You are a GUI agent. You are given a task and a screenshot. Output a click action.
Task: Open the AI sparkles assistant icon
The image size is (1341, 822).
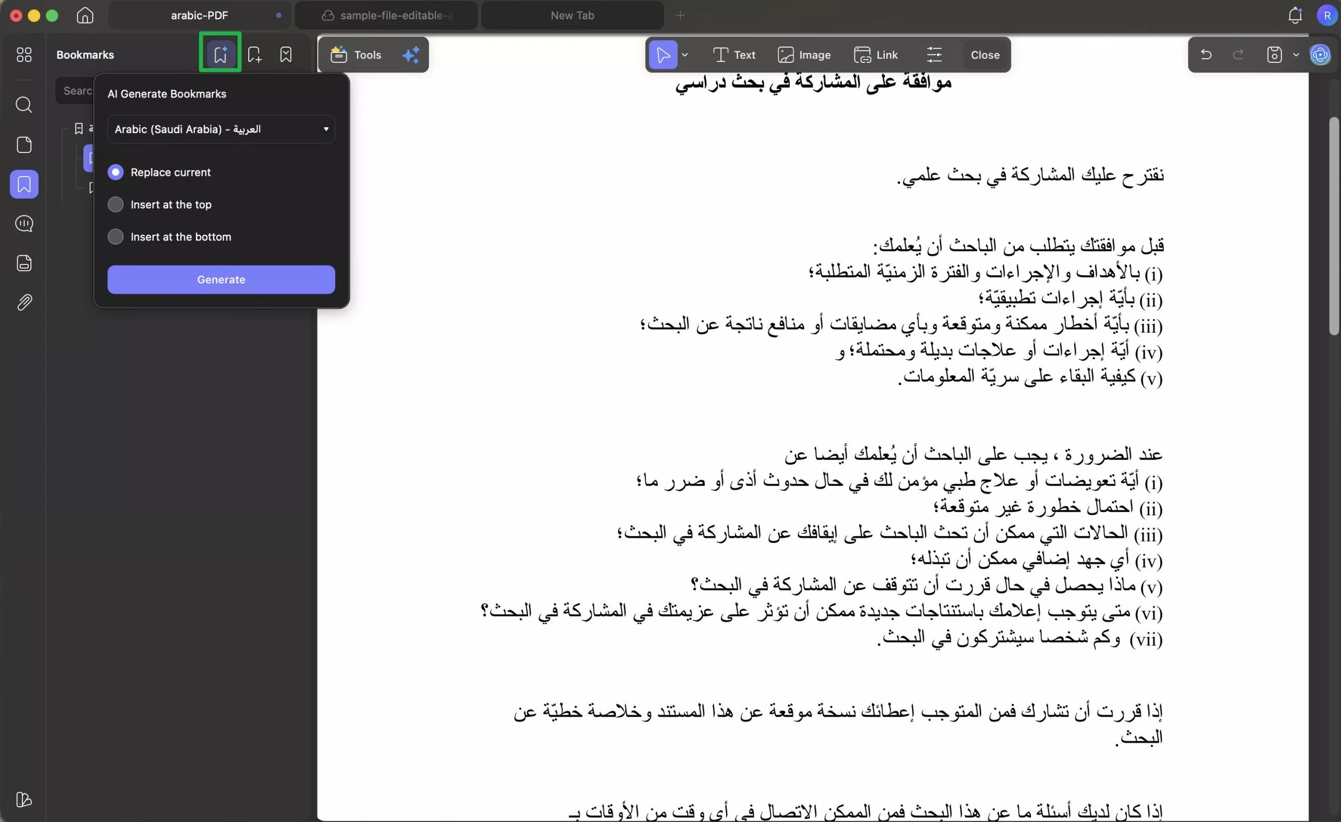(411, 54)
